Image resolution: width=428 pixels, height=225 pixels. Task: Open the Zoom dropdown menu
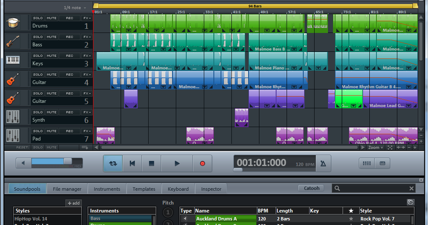(x=376, y=148)
